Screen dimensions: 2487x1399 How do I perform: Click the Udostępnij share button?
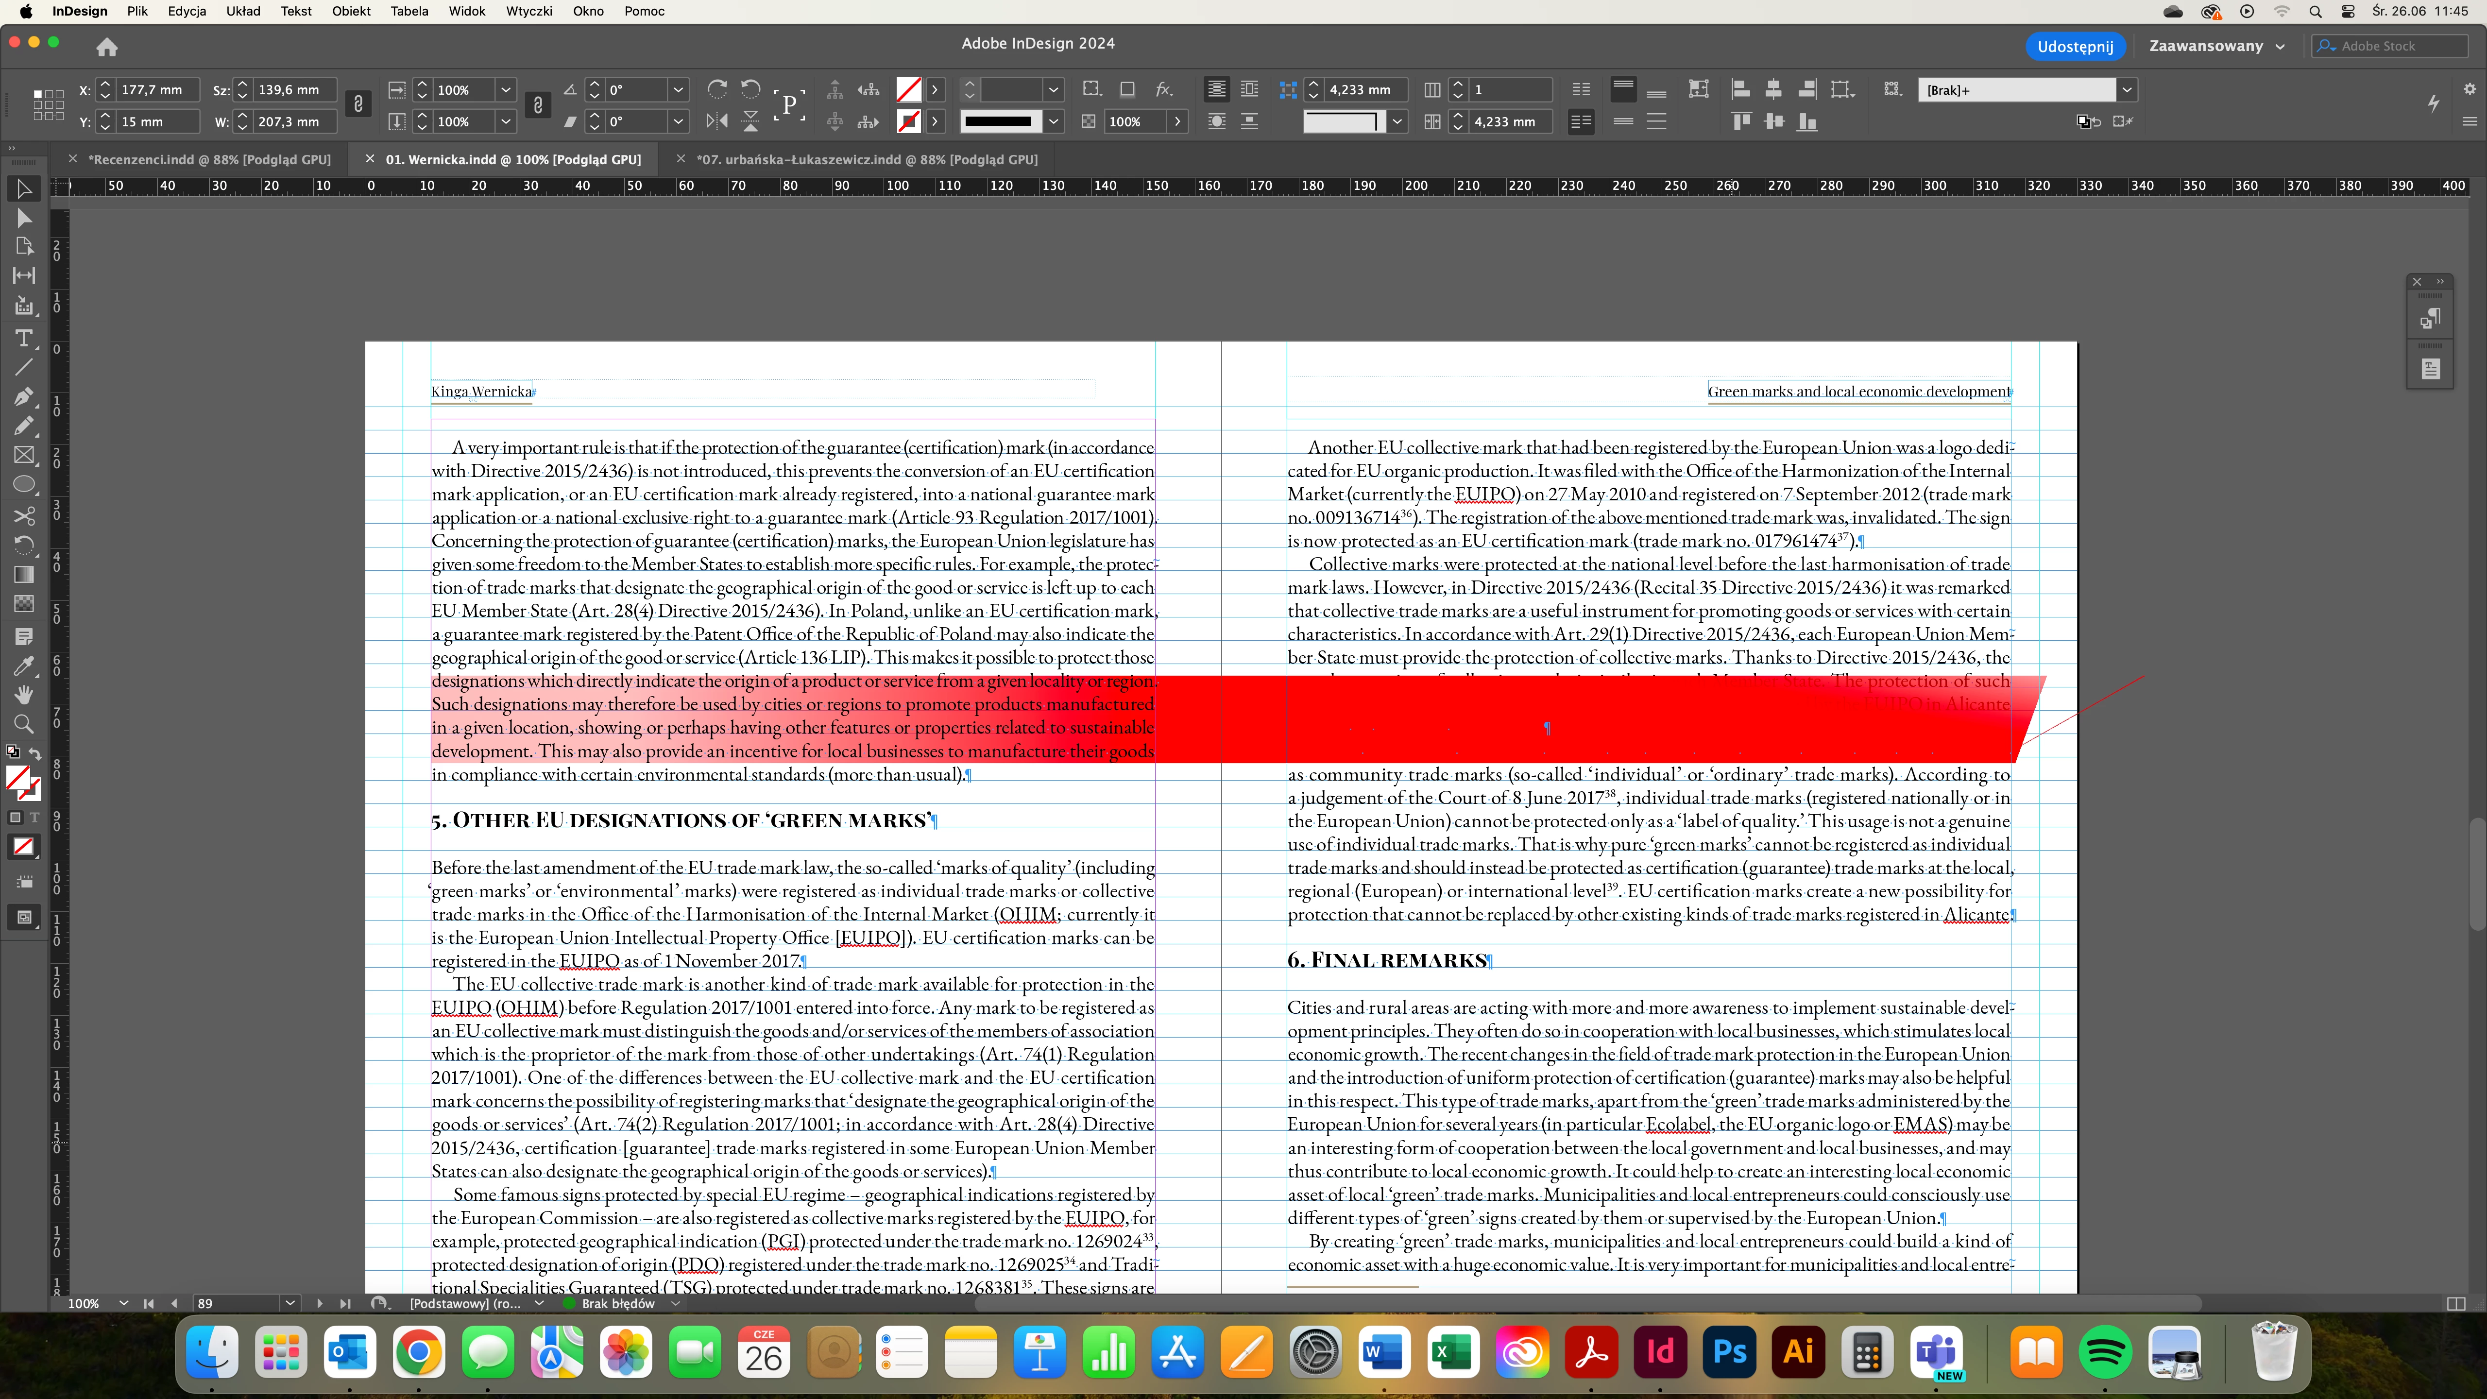tap(2075, 46)
